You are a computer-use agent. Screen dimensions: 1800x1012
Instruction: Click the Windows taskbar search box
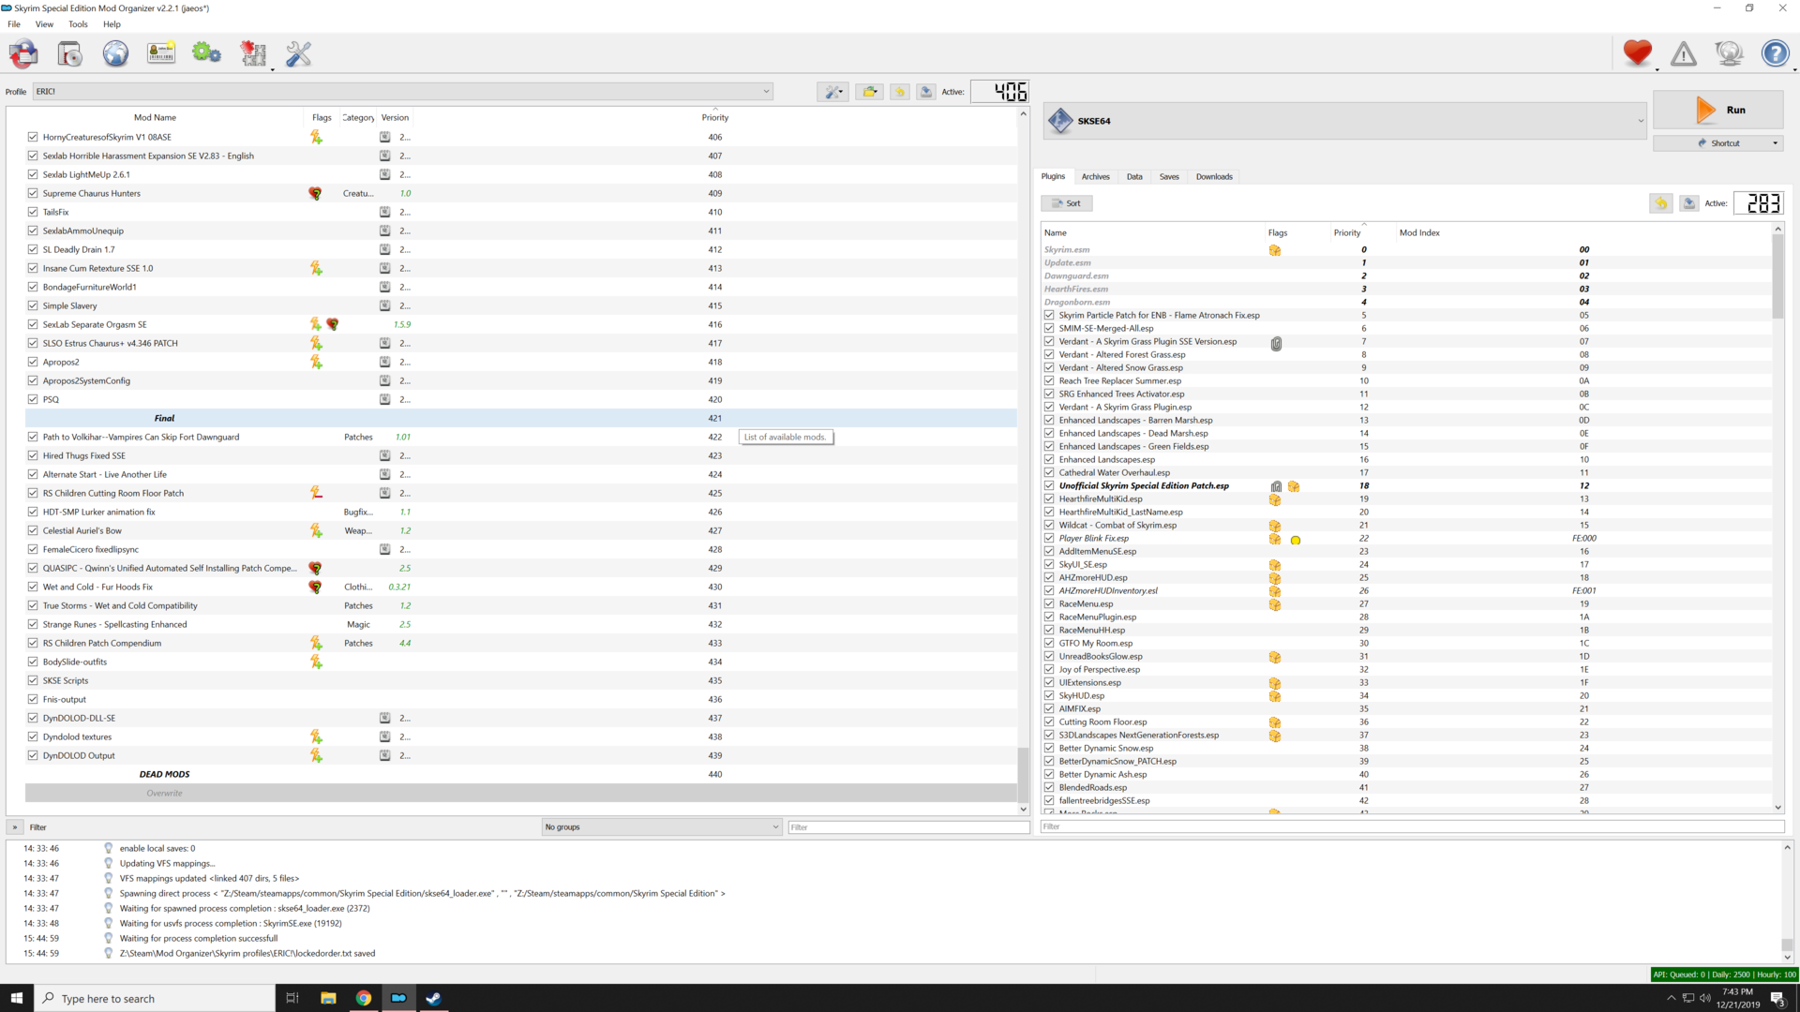click(x=155, y=998)
